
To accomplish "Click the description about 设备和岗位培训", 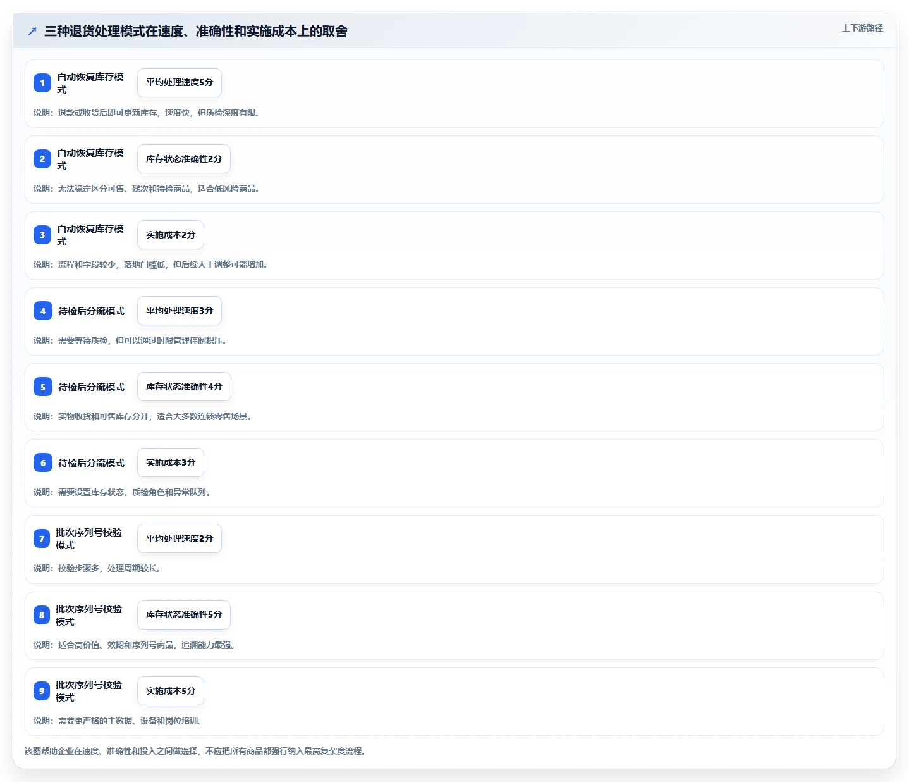I will click(118, 721).
